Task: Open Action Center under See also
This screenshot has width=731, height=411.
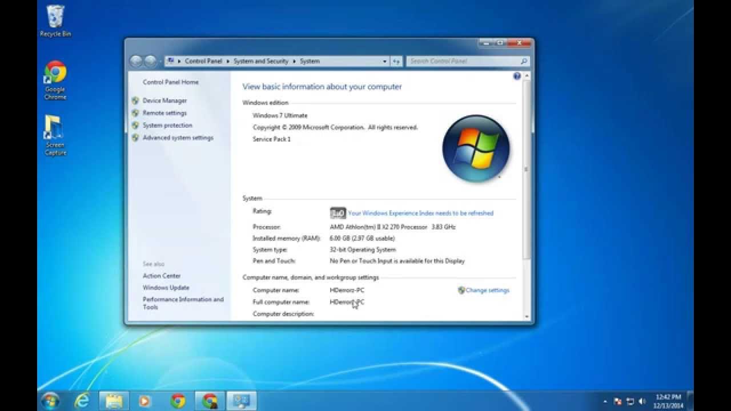Action: point(162,276)
